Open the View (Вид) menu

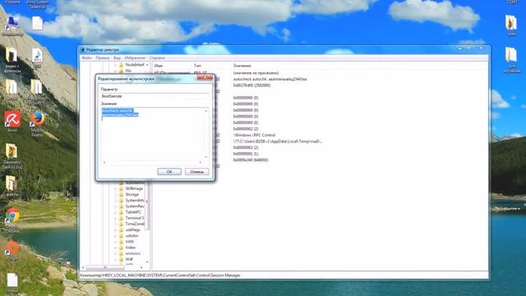117,58
